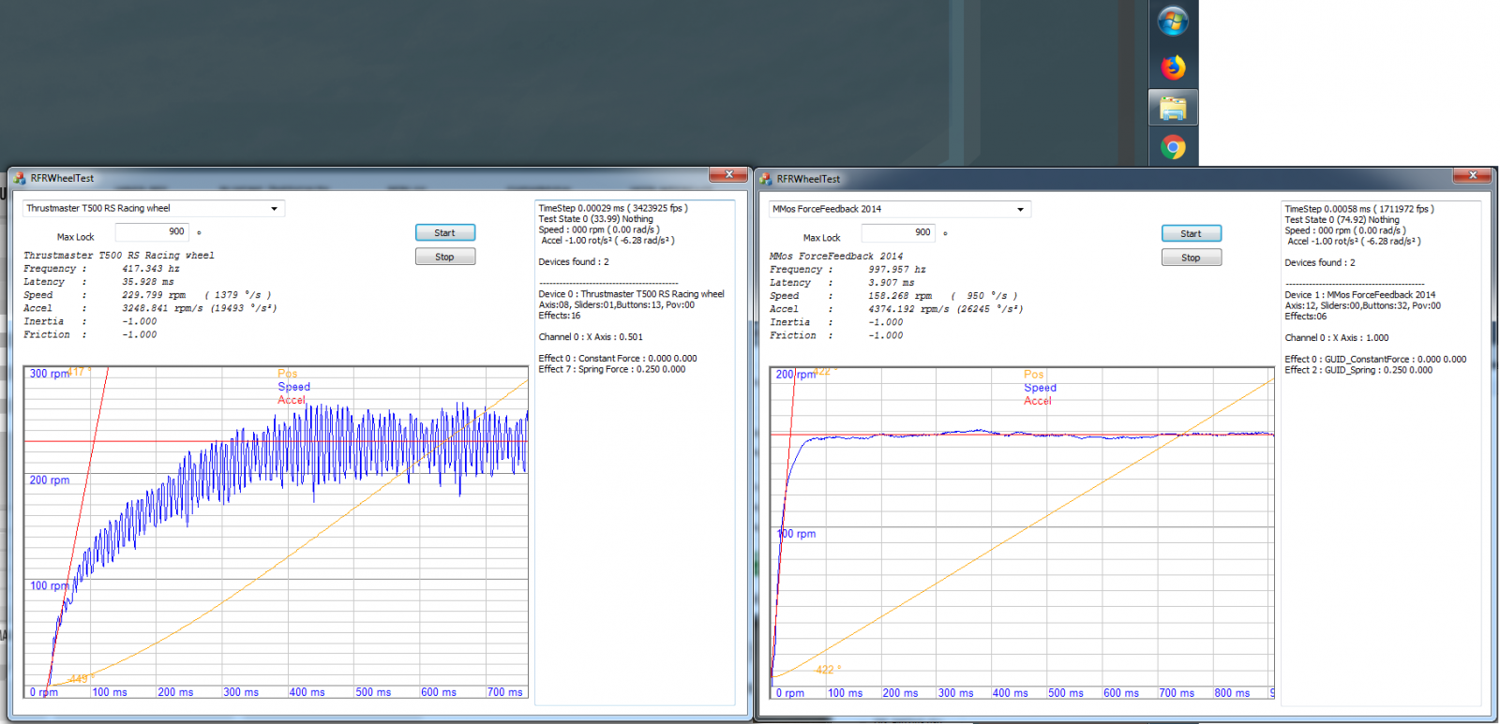Viewport: 1500px width, 724px height.
Task: Open the MMos ForceFeedback 2014 device dropdown
Action: point(900,209)
